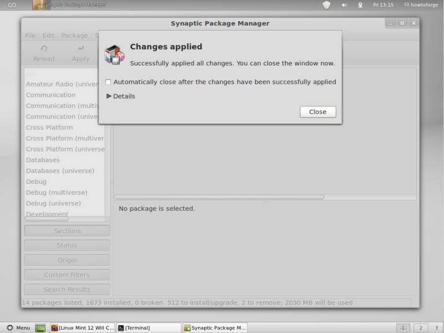The height and width of the screenshot is (333, 444).
Task: Click the infinity logo in the top panel
Action: point(12,5)
